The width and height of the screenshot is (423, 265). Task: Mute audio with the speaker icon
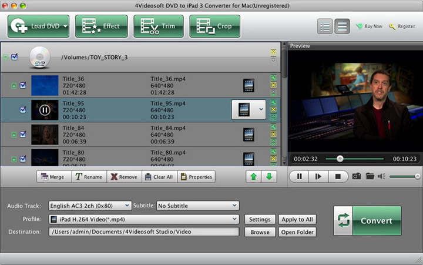coord(381,176)
